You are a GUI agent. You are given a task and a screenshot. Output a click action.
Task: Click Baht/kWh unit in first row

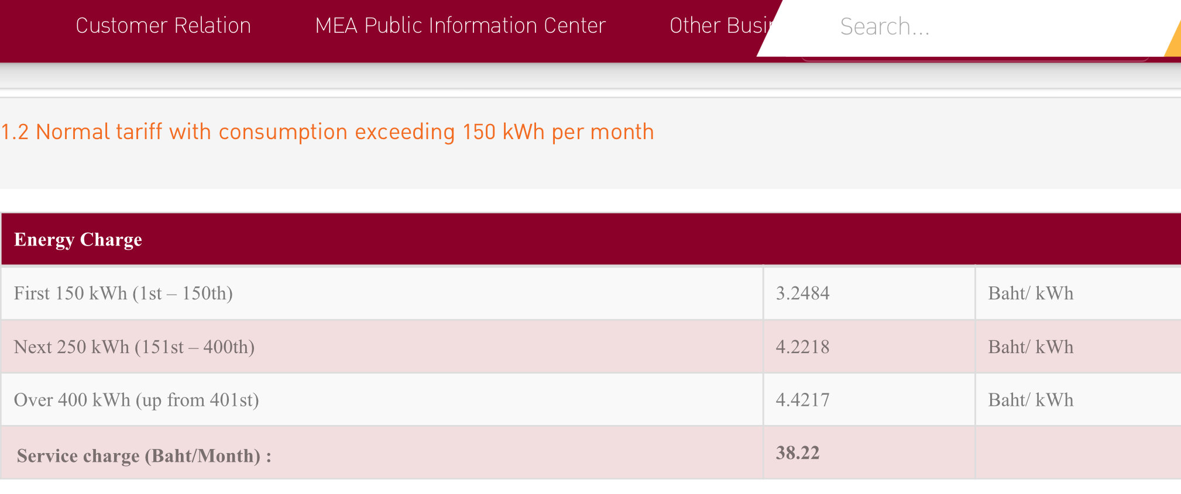(x=1031, y=293)
